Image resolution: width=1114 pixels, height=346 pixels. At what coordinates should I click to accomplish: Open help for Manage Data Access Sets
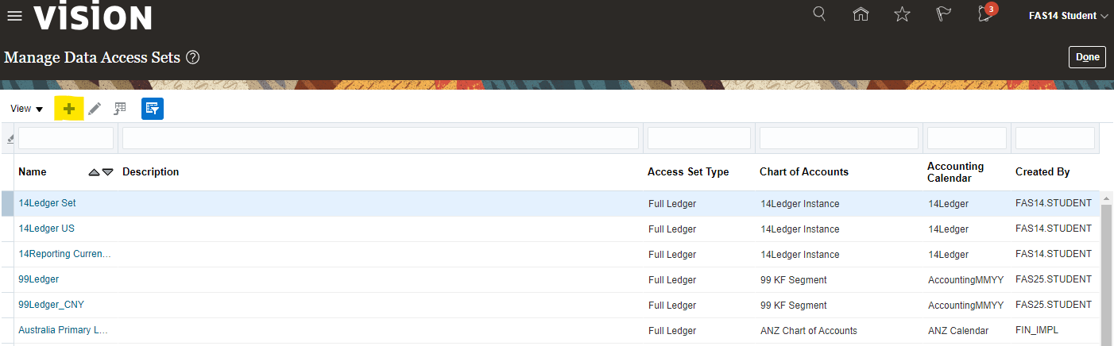coord(192,57)
